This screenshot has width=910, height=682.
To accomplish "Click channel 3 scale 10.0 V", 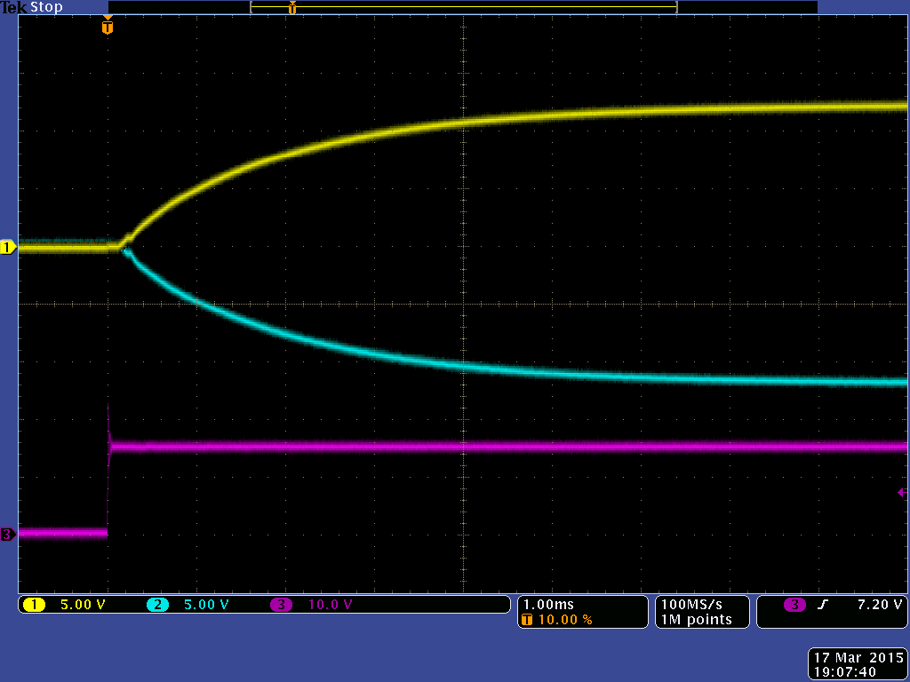I will (x=331, y=605).
